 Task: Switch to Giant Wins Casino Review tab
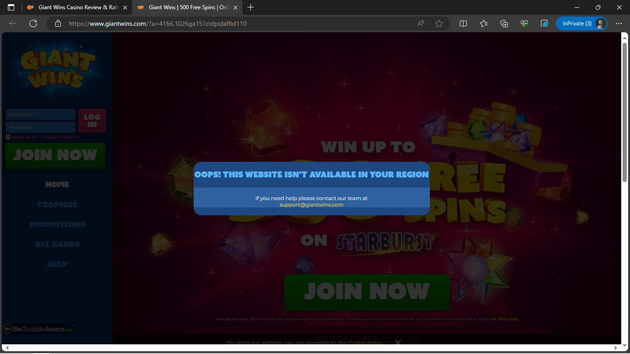(x=76, y=7)
